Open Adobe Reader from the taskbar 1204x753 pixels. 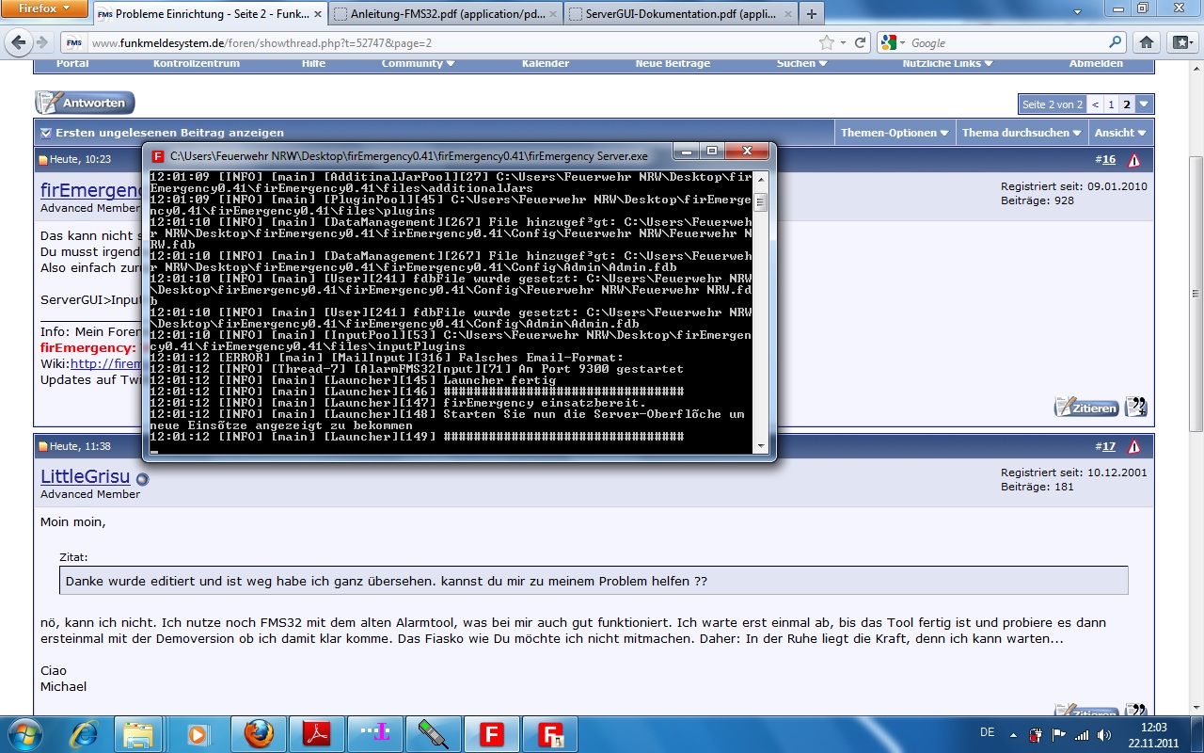point(316,733)
